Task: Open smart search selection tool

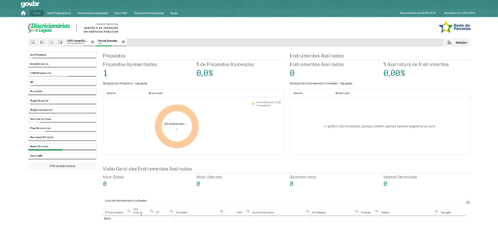Action: click(33, 42)
